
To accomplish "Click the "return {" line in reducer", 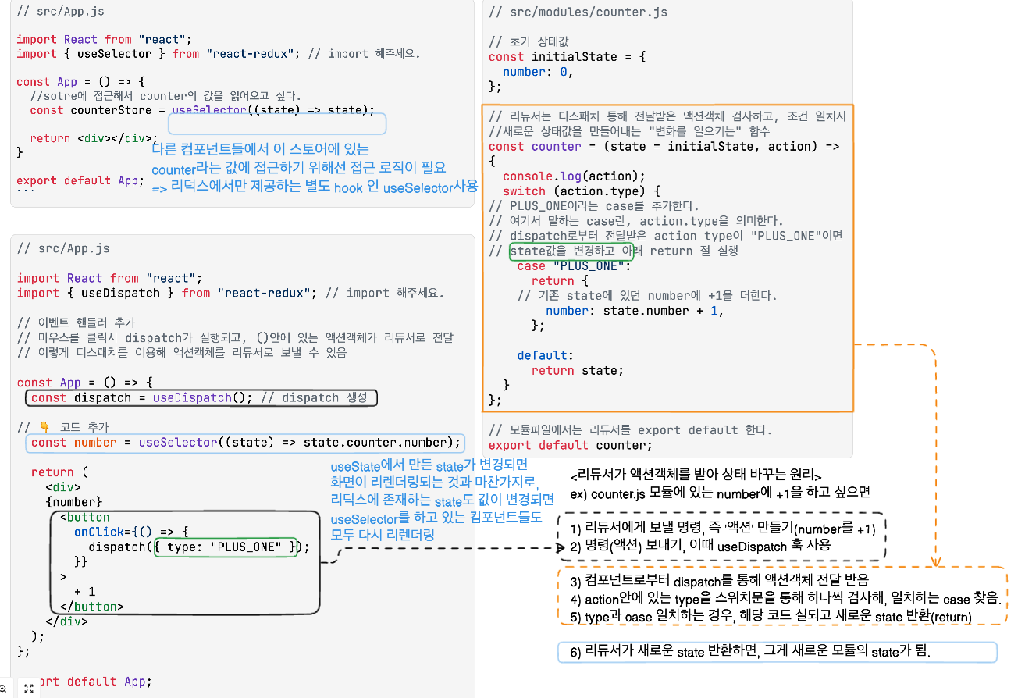I will click(x=560, y=280).
